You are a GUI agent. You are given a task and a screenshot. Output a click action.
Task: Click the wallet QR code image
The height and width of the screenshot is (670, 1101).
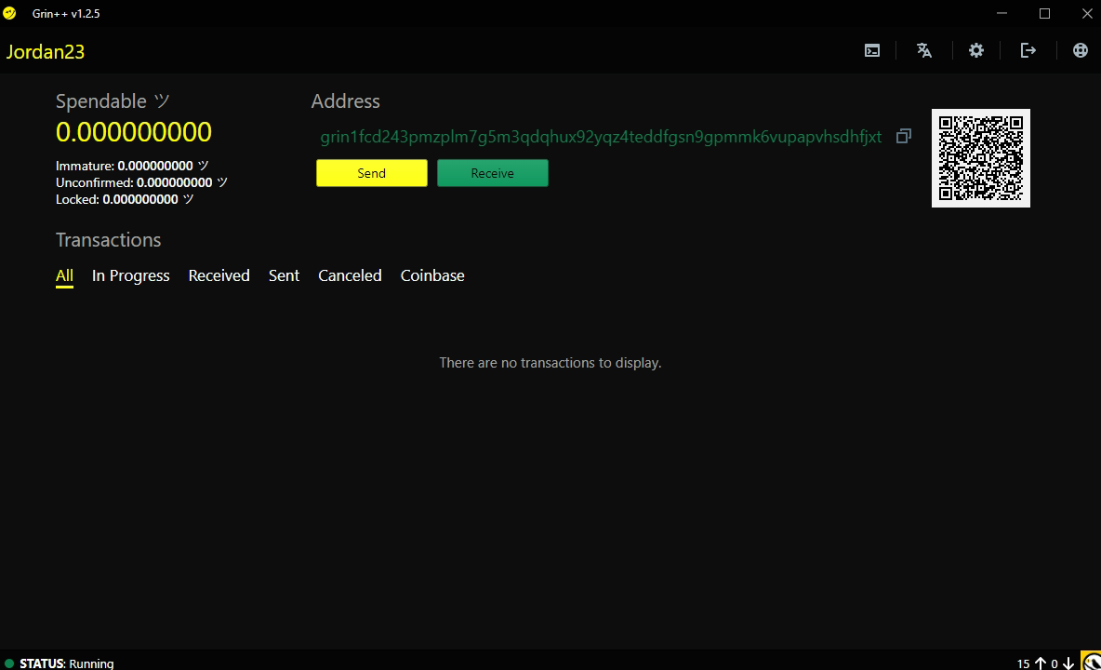click(x=980, y=158)
